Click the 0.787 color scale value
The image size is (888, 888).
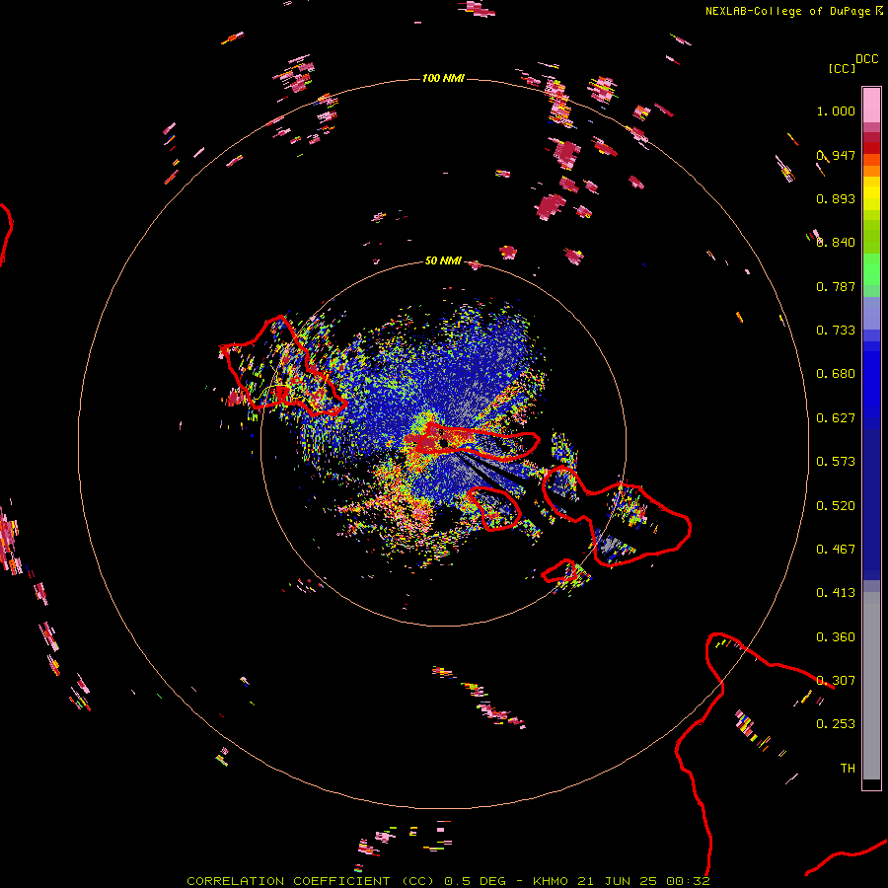(836, 286)
